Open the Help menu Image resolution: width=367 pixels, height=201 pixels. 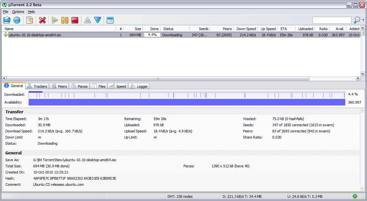tap(31, 12)
